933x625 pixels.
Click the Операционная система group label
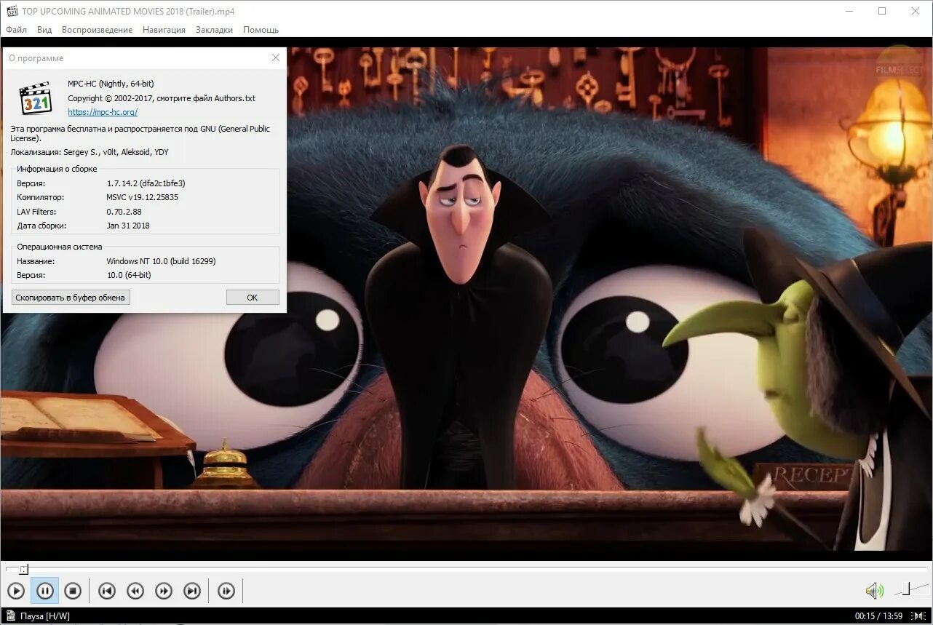pyautogui.click(x=60, y=247)
